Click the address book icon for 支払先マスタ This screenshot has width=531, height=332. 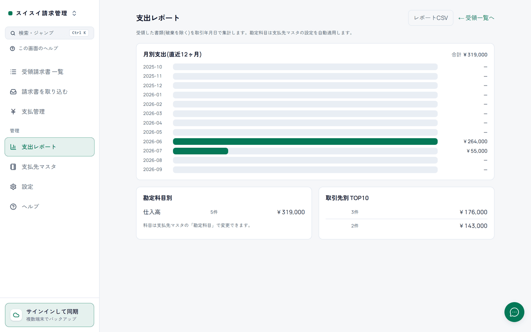[x=13, y=167]
